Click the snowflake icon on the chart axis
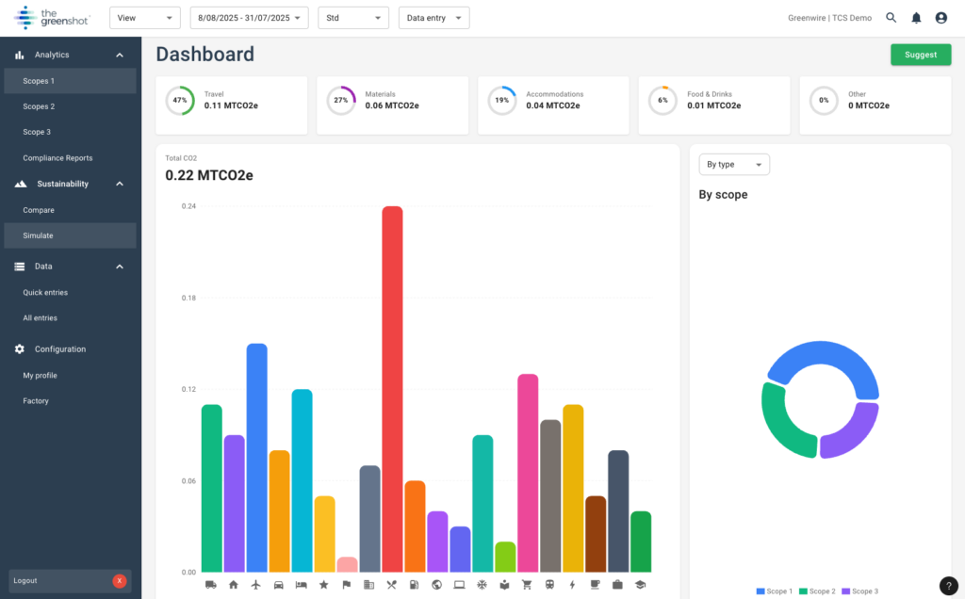The image size is (965, 599). click(x=482, y=584)
